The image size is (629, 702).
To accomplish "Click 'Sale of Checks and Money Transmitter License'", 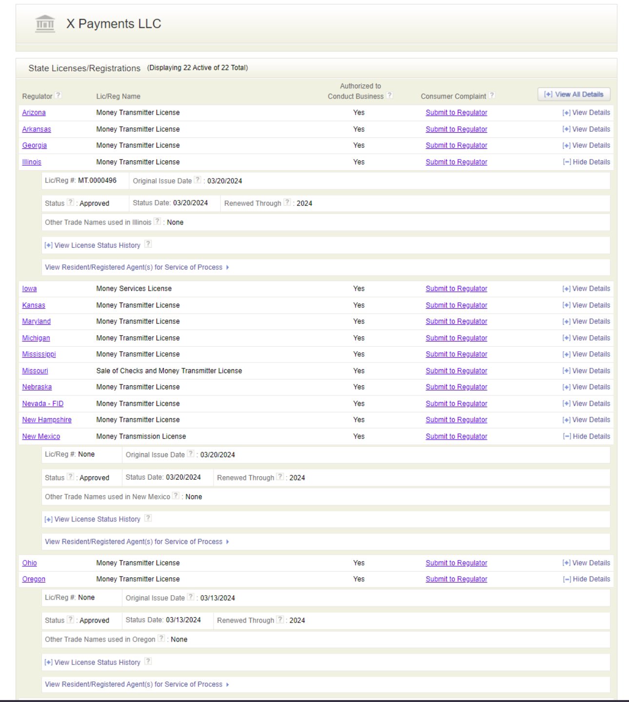I will point(169,371).
